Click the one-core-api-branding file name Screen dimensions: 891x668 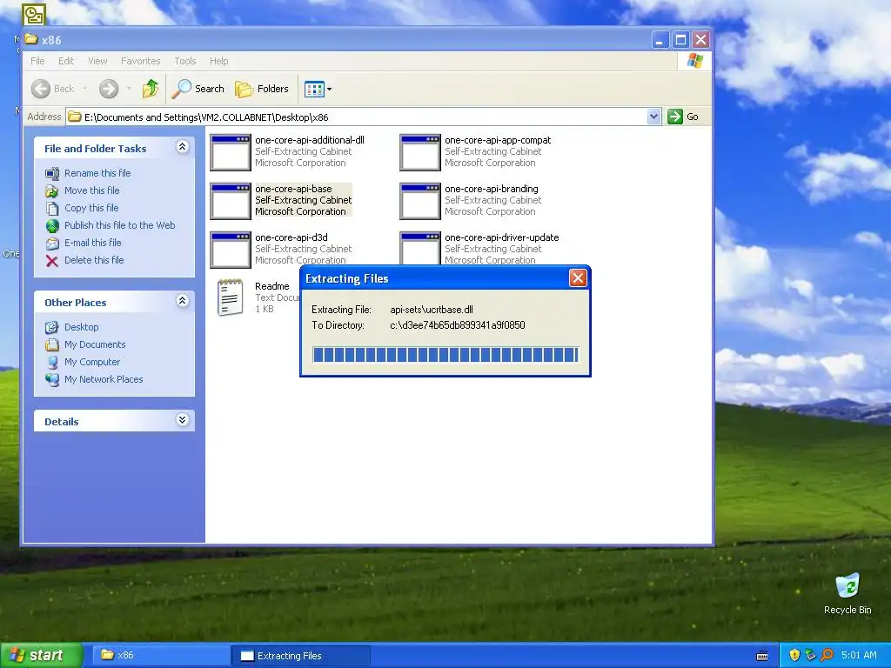492,189
